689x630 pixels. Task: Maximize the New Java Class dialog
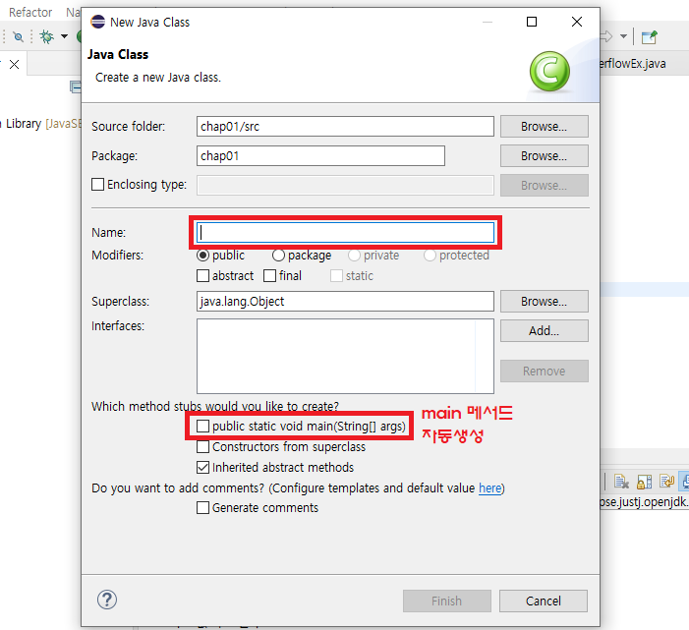coord(532,22)
